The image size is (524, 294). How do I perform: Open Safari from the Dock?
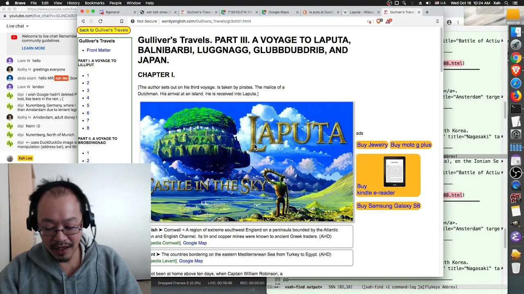[x=516, y=83]
